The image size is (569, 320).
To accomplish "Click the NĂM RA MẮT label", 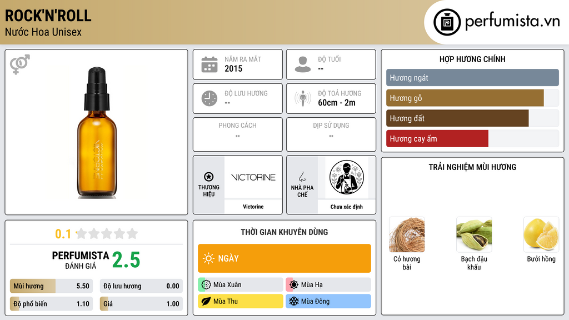I will [243, 59].
